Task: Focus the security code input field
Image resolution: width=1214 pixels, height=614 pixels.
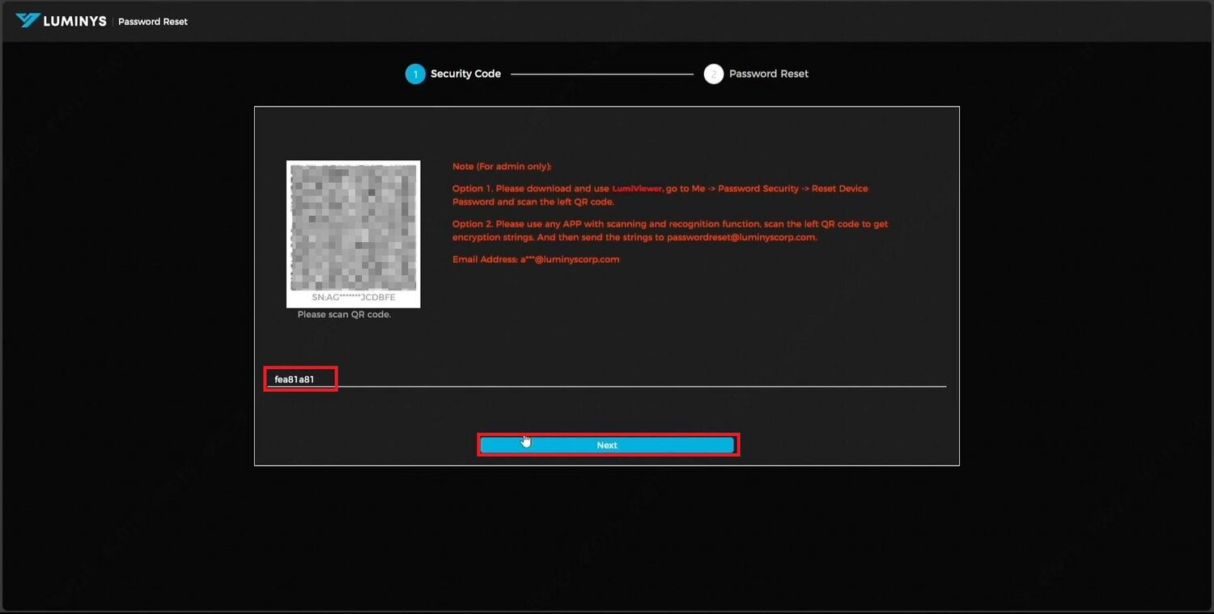Action: pyautogui.click(x=607, y=379)
